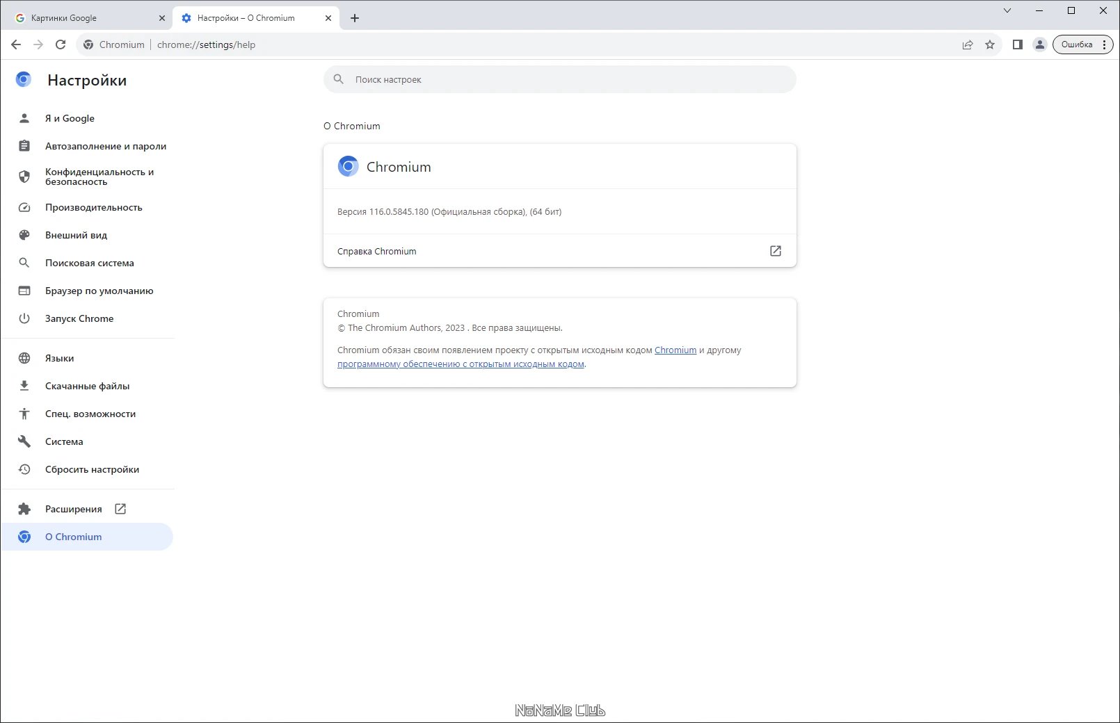
Task: Go to Поисковая система settings
Action: (x=87, y=263)
